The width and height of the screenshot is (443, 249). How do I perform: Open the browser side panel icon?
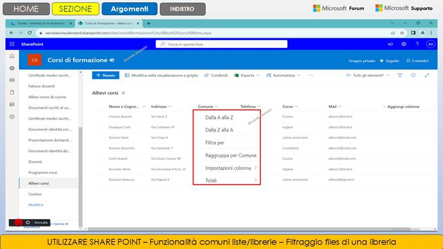(413, 32)
